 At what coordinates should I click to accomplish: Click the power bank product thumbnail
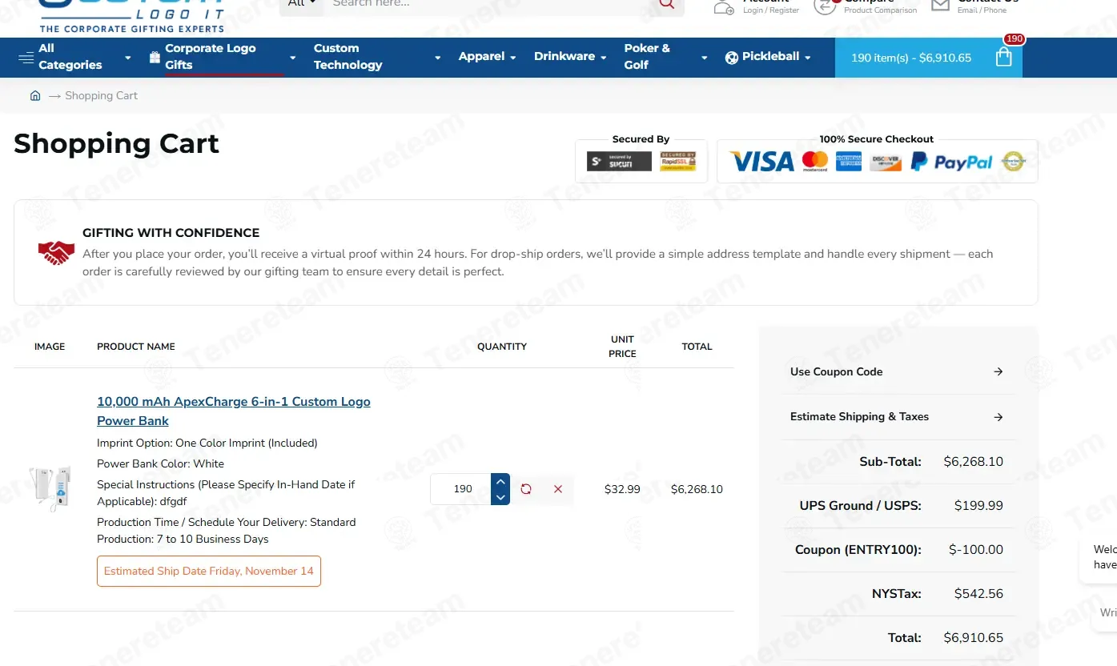tap(50, 487)
